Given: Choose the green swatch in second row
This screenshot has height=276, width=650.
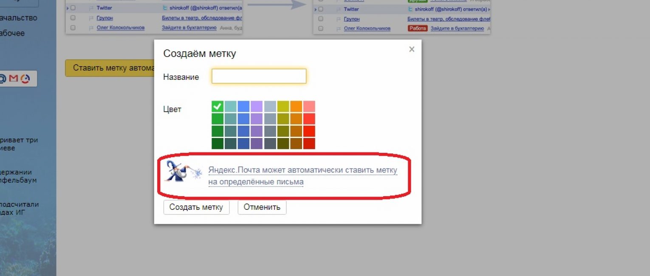Looking at the screenshot, I should point(218,119).
